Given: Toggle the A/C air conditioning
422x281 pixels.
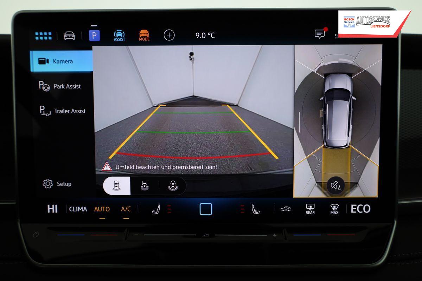Looking at the screenshot, I should coord(126,209).
